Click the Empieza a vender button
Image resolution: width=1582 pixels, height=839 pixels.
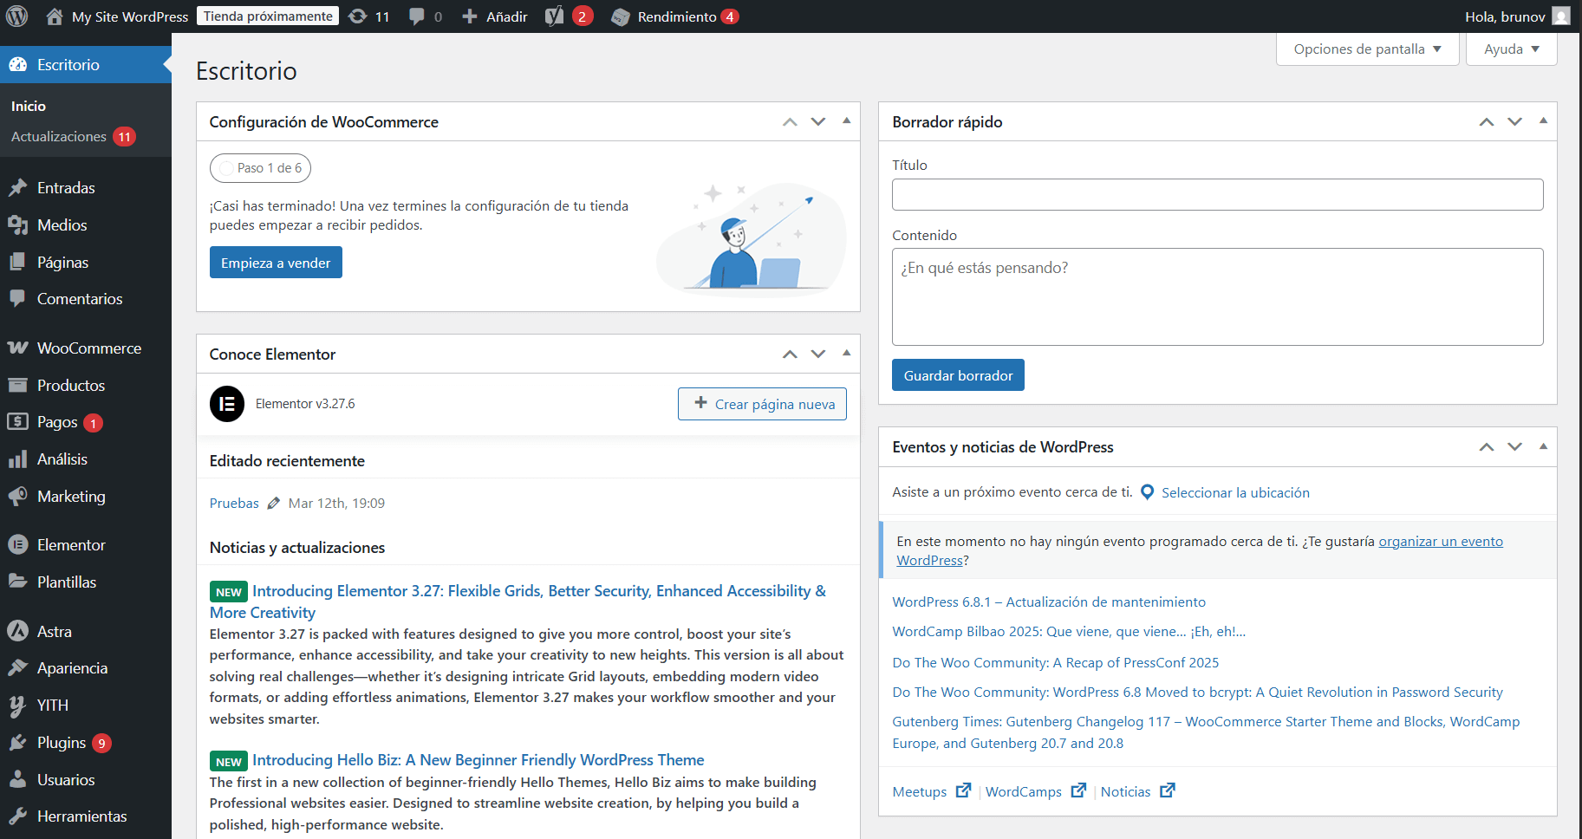tap(276, 263)
